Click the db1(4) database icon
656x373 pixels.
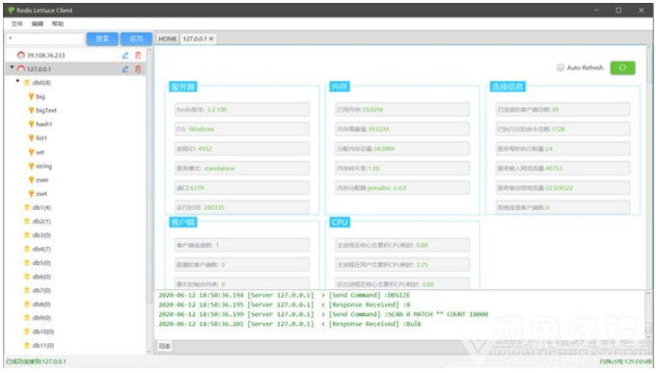pyautogui.click(x=27, y=207)
